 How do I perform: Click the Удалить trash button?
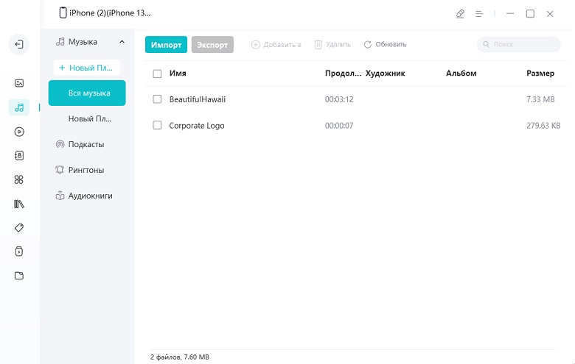click(332, 45)
